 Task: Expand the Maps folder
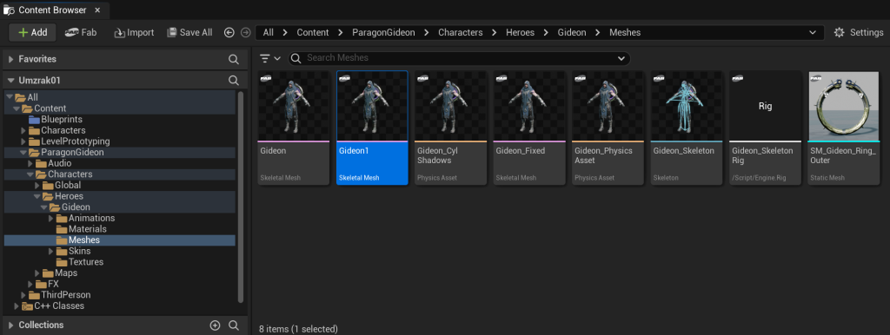(37, 273)
